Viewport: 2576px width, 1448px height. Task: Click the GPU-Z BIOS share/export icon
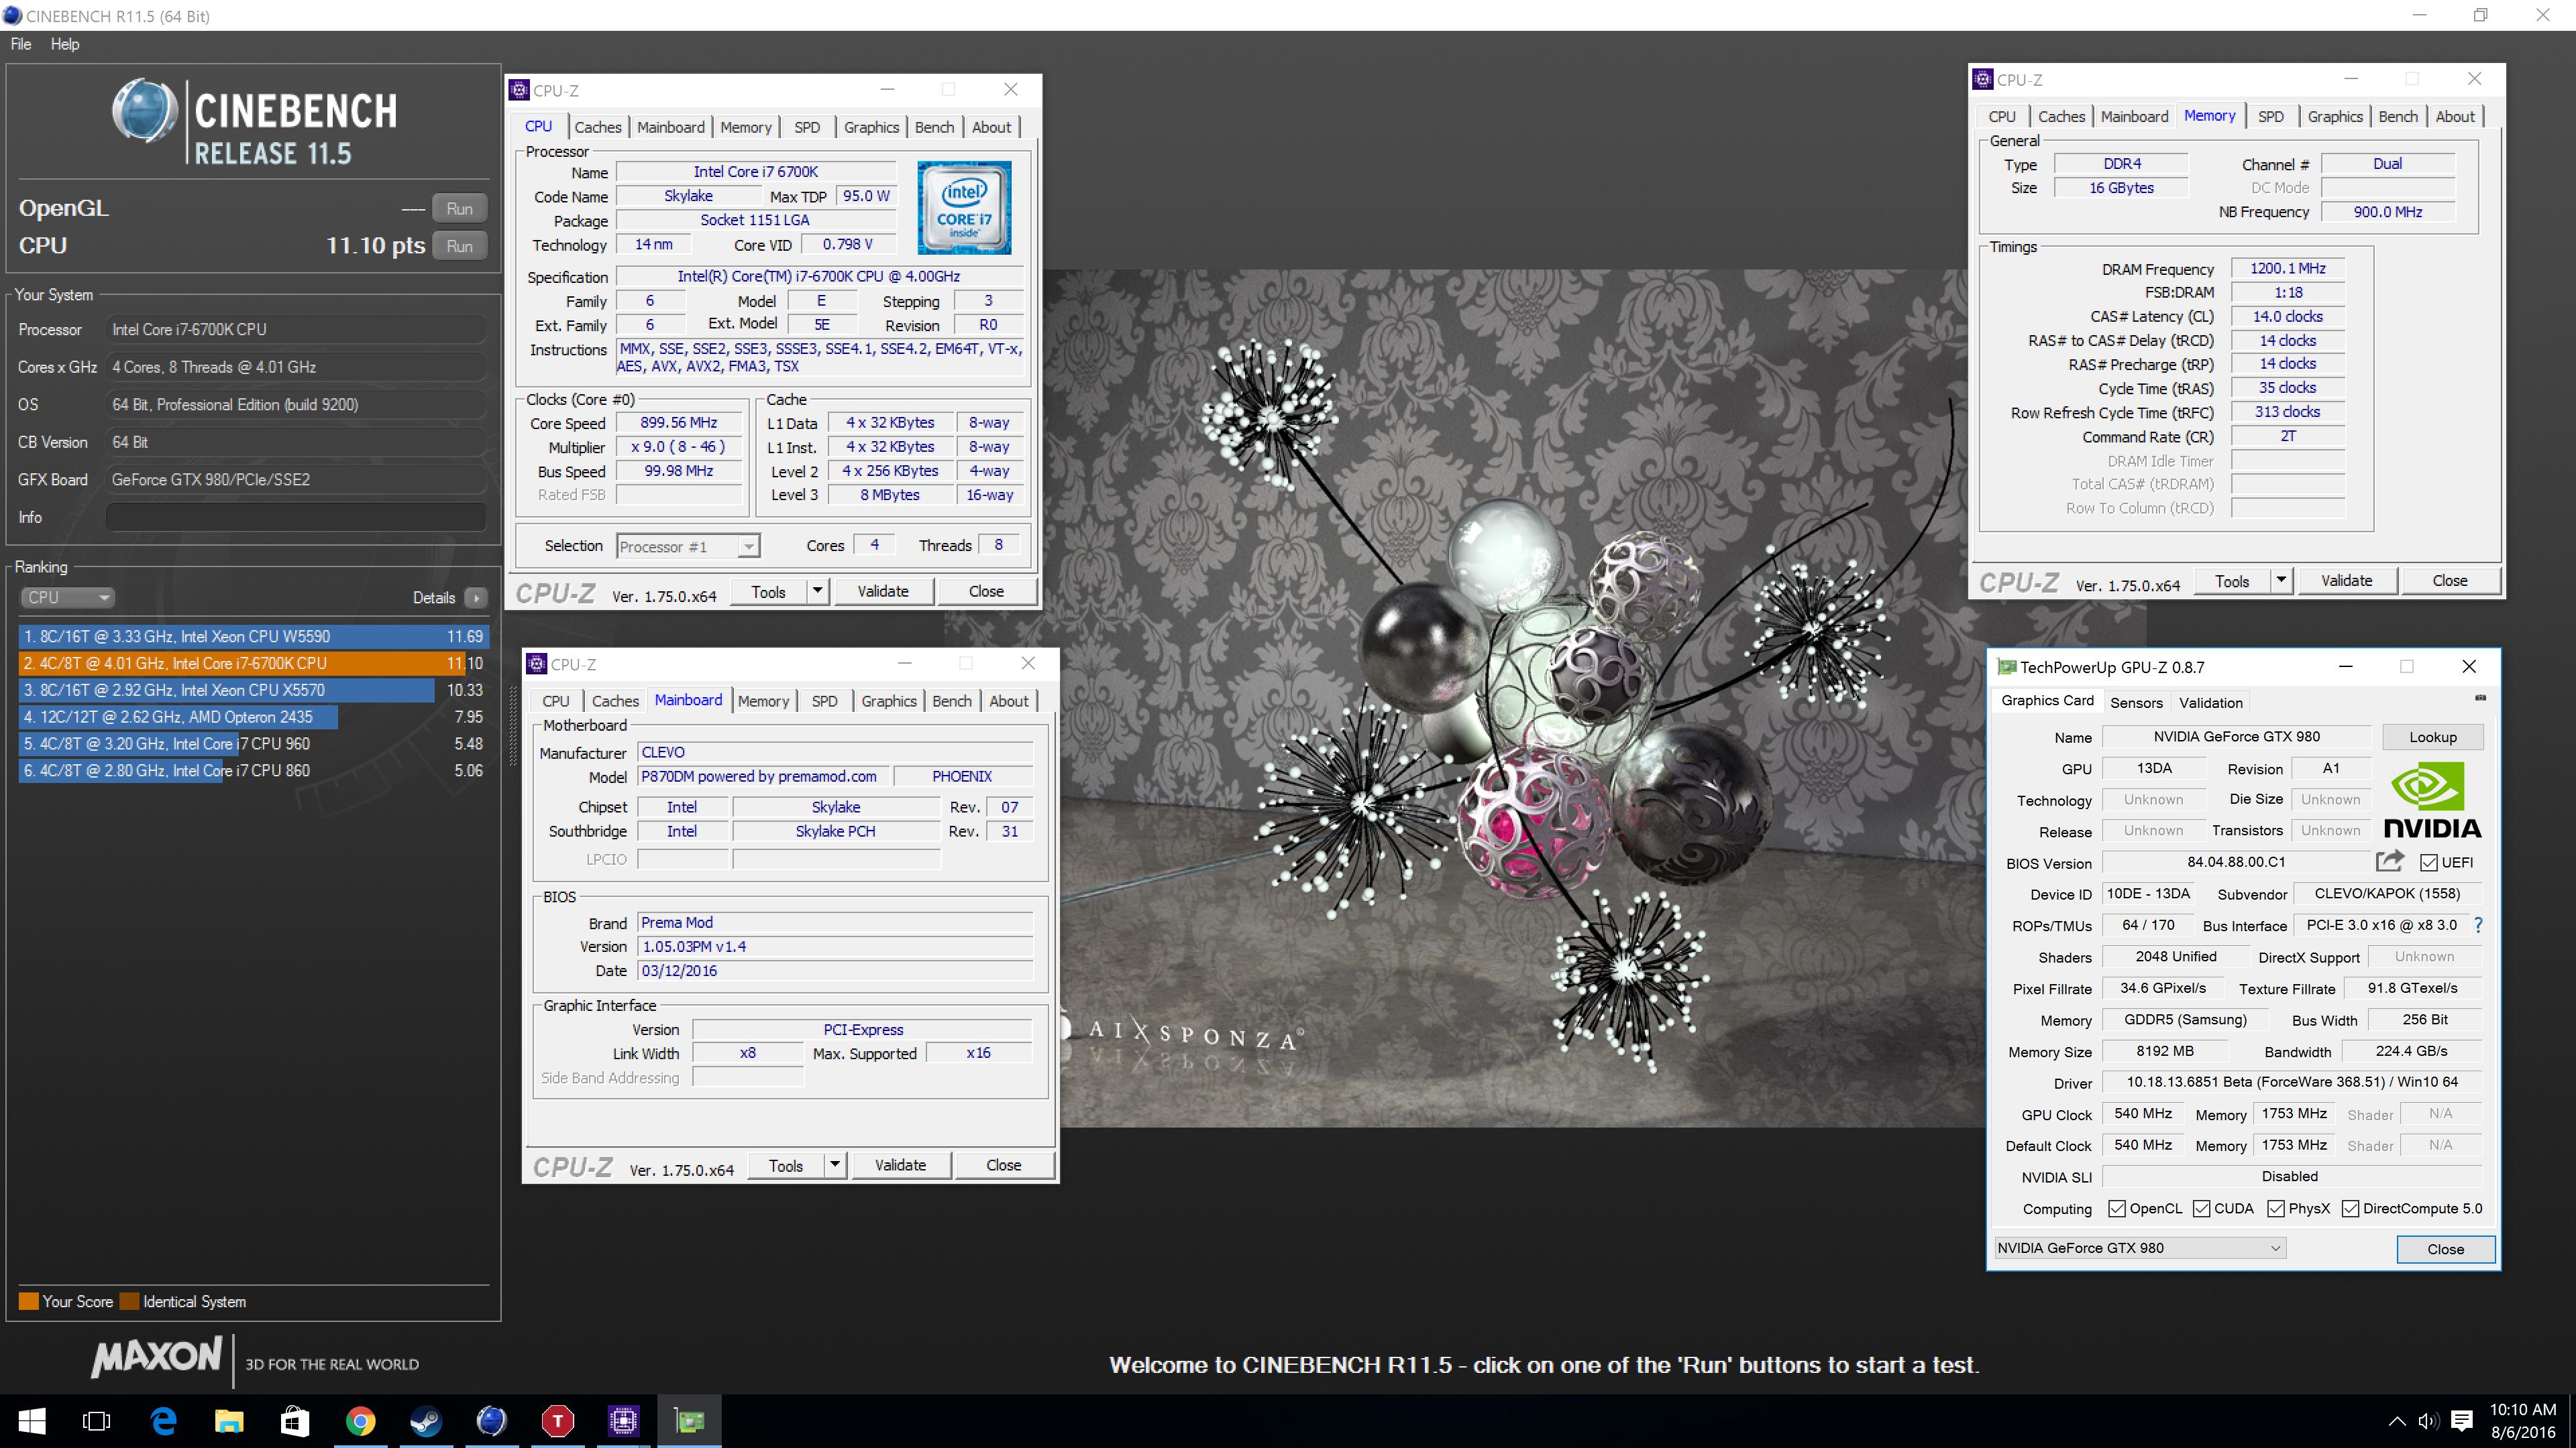point(2390,861)
